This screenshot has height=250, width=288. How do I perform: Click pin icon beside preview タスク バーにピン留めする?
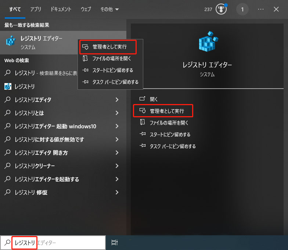pyautogui.click(x=143, y=146)
